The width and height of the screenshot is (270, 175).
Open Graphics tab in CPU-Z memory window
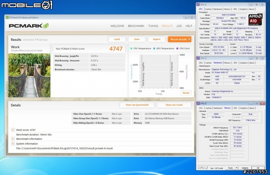click(x=243, y=108)
